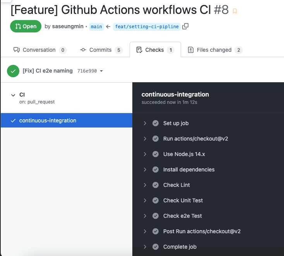Select the Checks tab
The width and height of the screenshot is (284, 256).
[155, 50]
